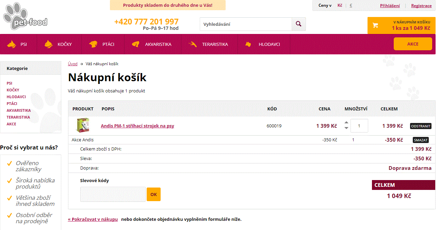This screenshot has height=230, width=440.
Task: Click the phone number +420 777 201 997
Action: tap(146, 22)
